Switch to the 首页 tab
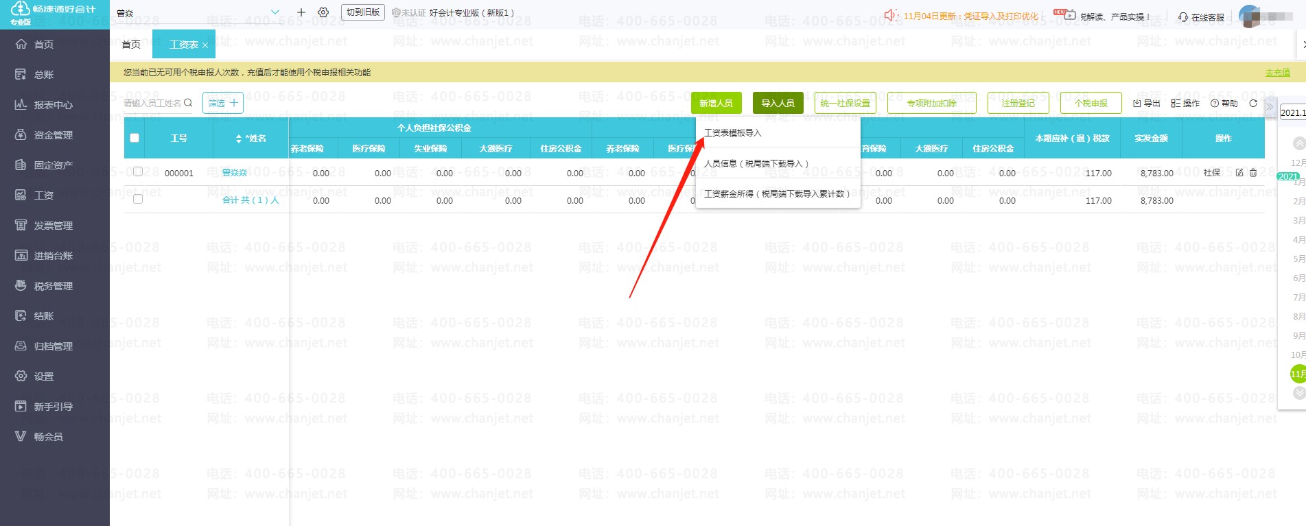1306x526 pixels. coord(131,45)
